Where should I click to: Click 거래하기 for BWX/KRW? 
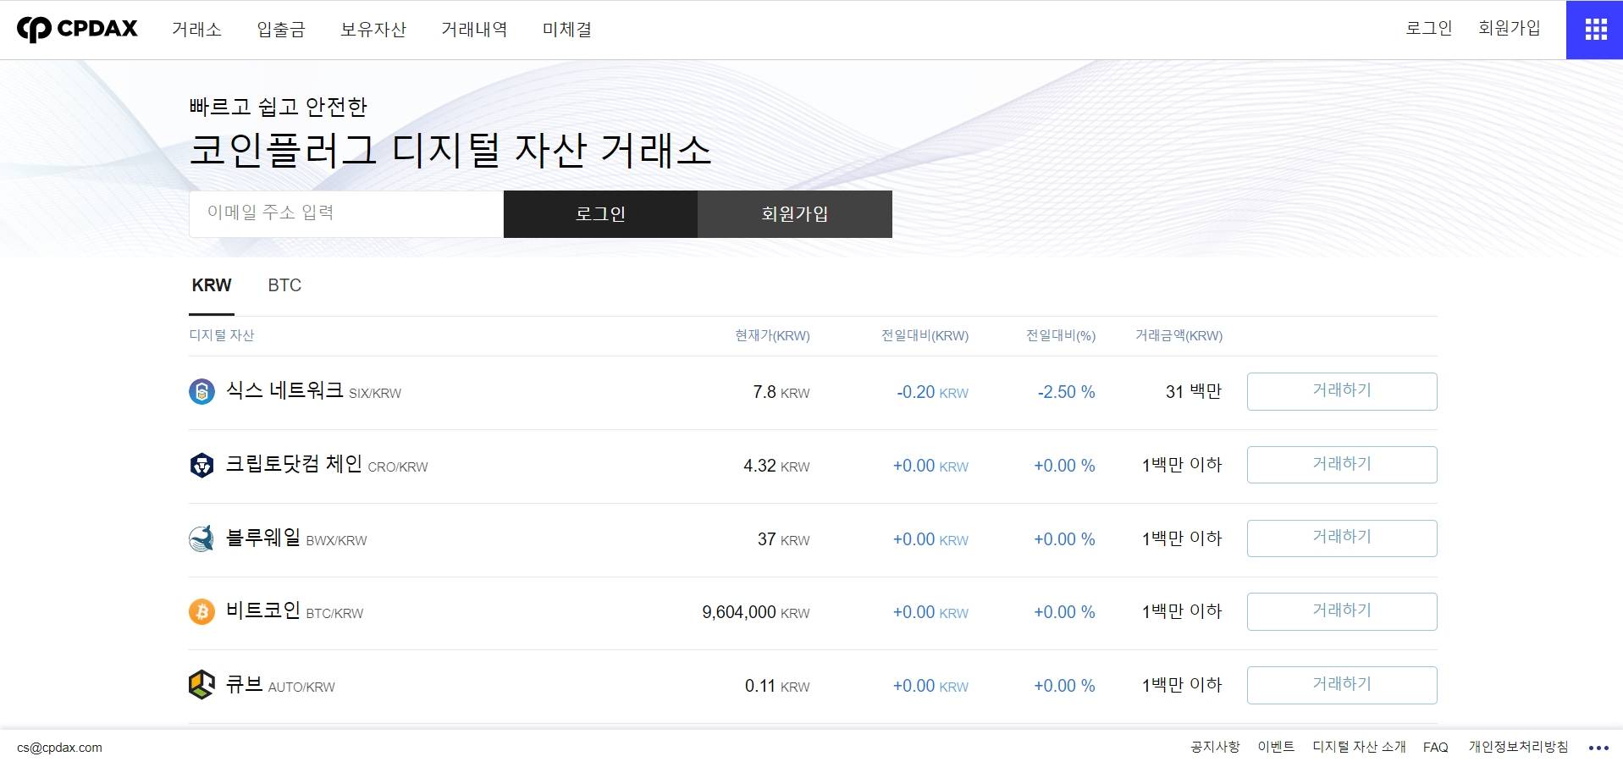[x=1342, y=538]
